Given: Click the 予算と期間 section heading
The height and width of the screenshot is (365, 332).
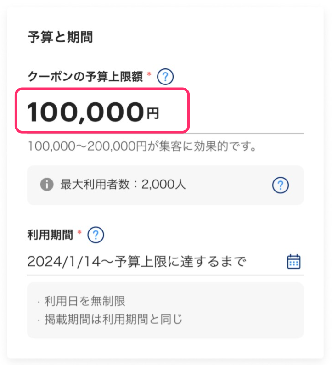Looking at the screenshot, I should [x=60, y=37].
